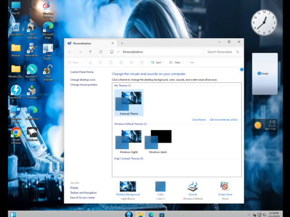Screen dimensions: 290x217
Task: Open the Shredder desktop shortcut
Action: click(x=32, y=92)
